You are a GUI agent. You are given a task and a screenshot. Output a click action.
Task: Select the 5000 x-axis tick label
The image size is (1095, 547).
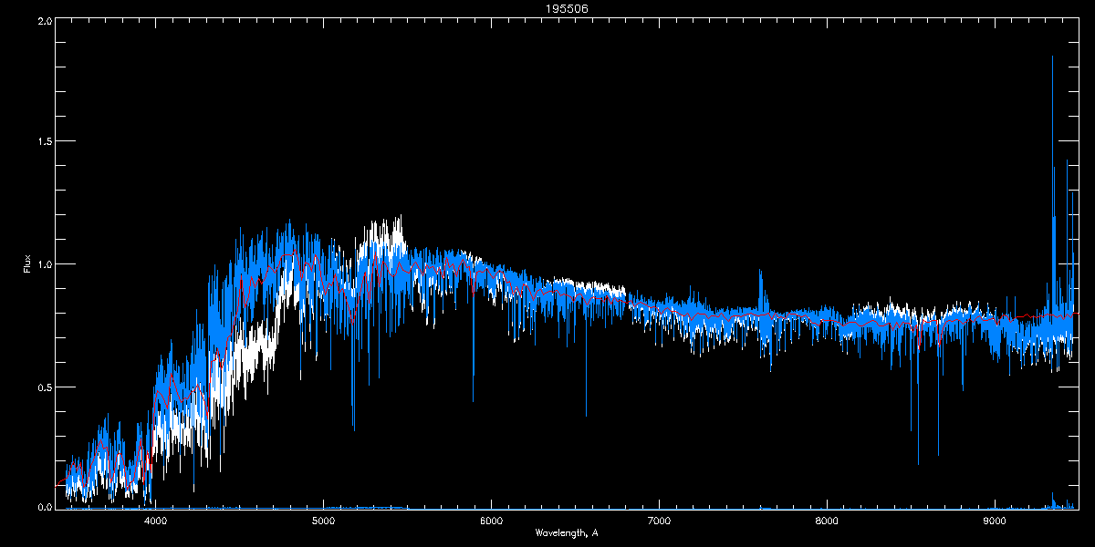(x=323, y=521)
